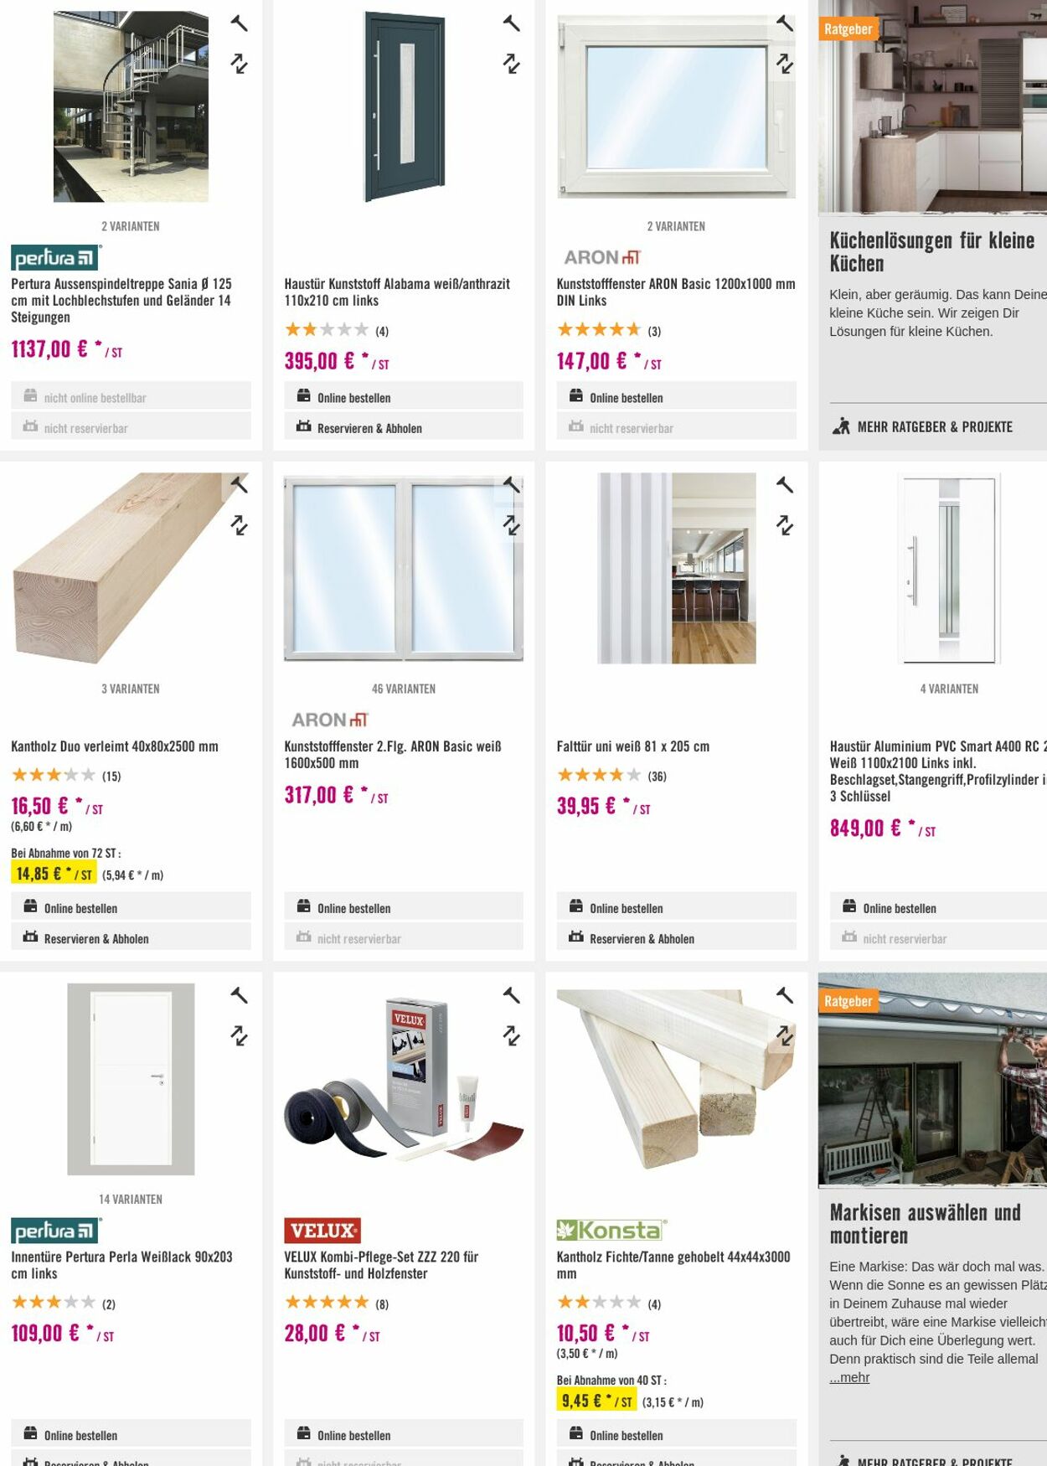Click compare arrows on Haustür Alabama card

(x=512, y=64)
